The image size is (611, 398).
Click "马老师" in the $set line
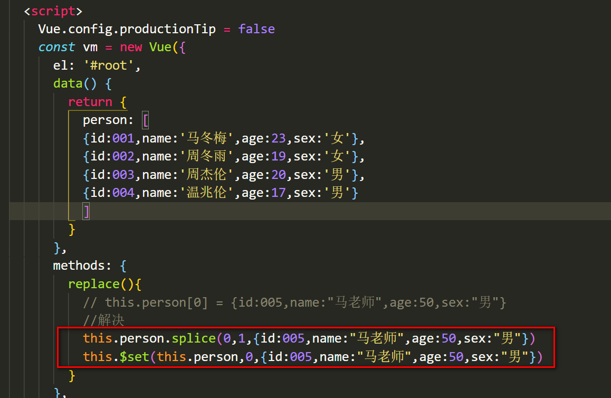384,357
